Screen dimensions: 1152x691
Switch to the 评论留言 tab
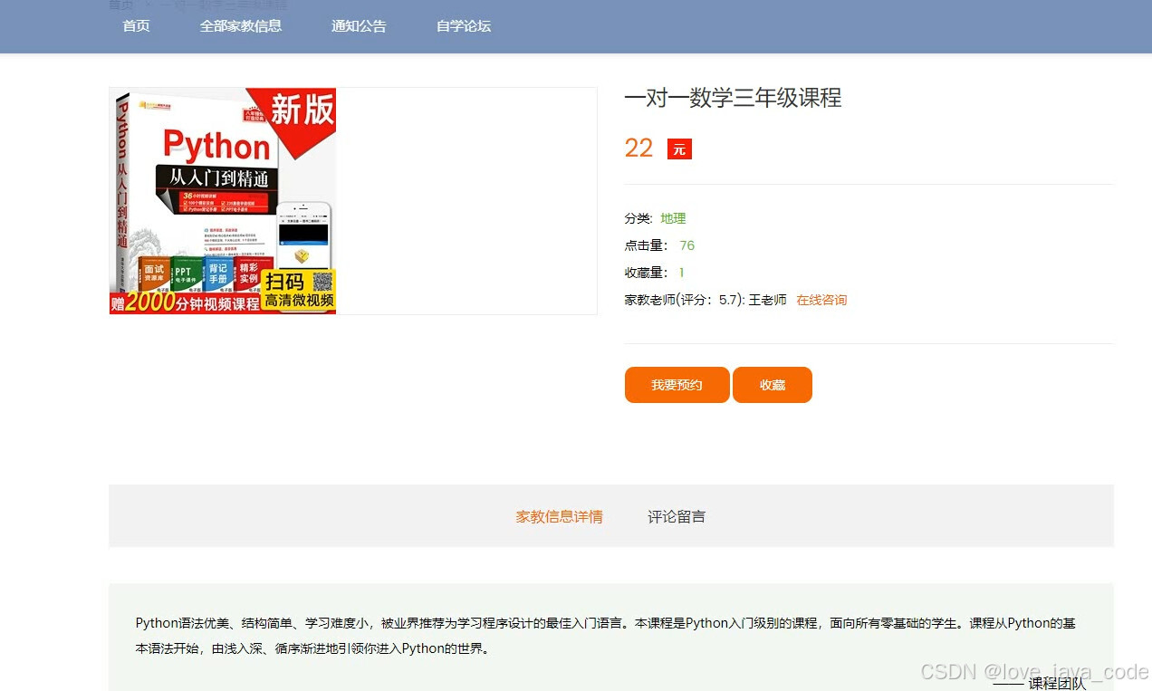[677, 517]
